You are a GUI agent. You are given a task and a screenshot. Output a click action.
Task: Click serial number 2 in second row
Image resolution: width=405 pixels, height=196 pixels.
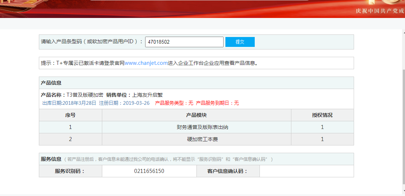70,139
